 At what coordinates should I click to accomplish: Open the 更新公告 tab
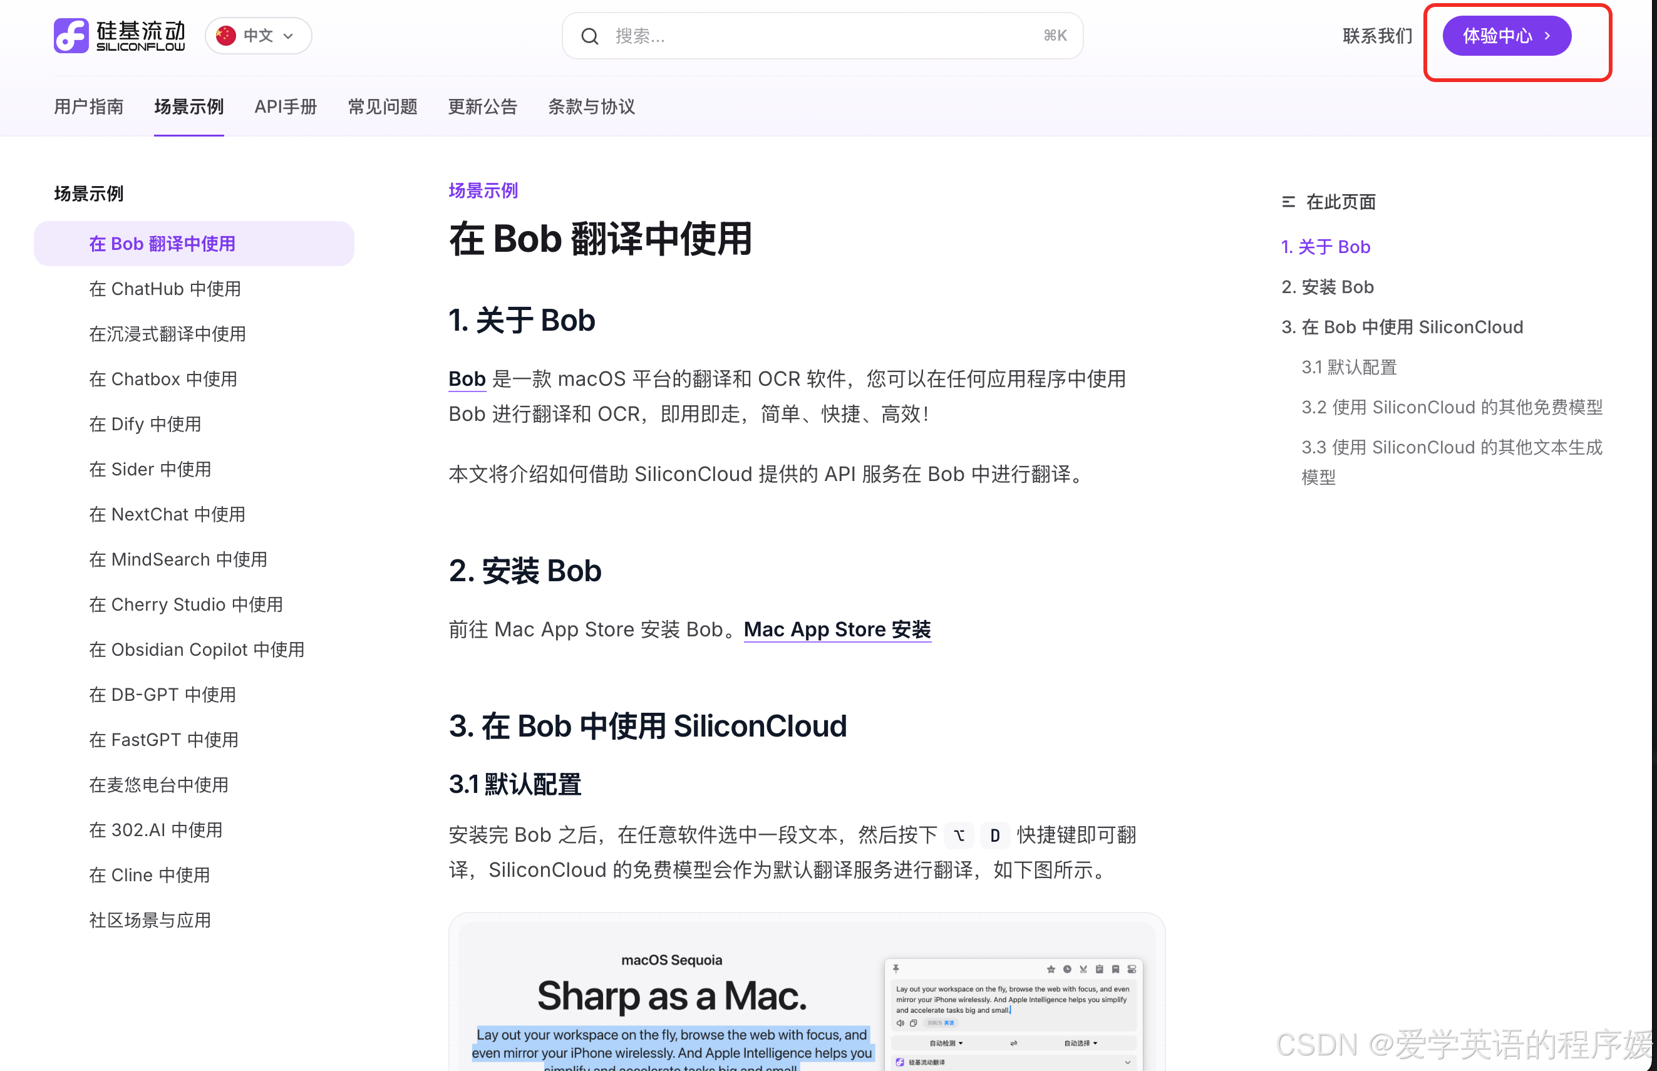[483, 106]
